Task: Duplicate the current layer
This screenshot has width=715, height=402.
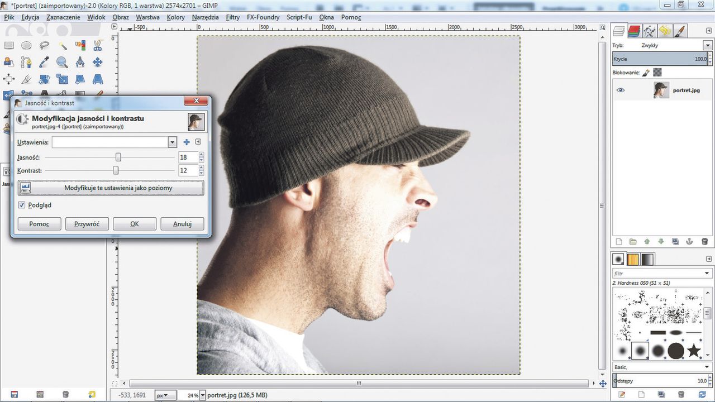Action: coord(675,242)
